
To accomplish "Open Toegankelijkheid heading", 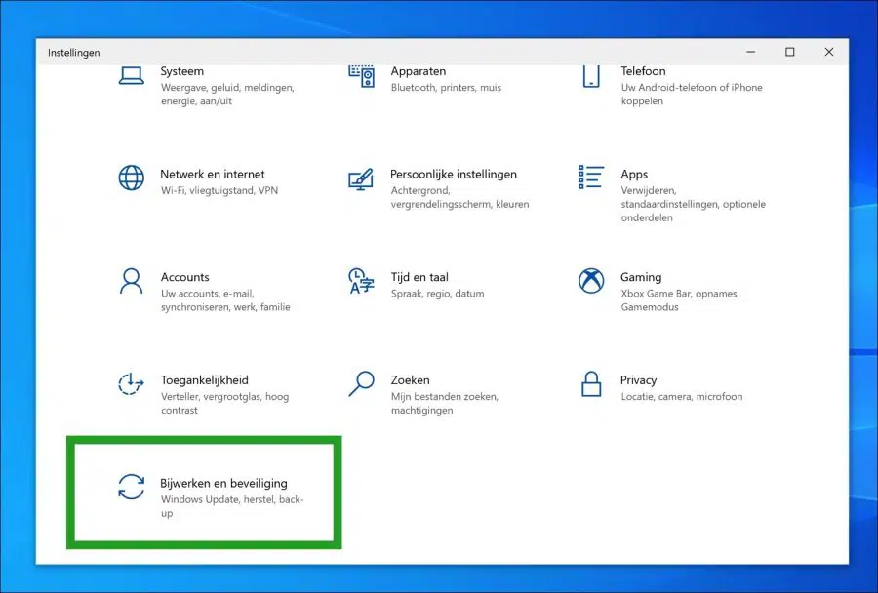I will (x=205, y=380).
